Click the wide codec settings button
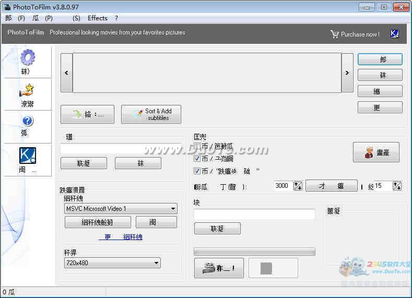This screenshot has height=298, width=412. (98, 222)
